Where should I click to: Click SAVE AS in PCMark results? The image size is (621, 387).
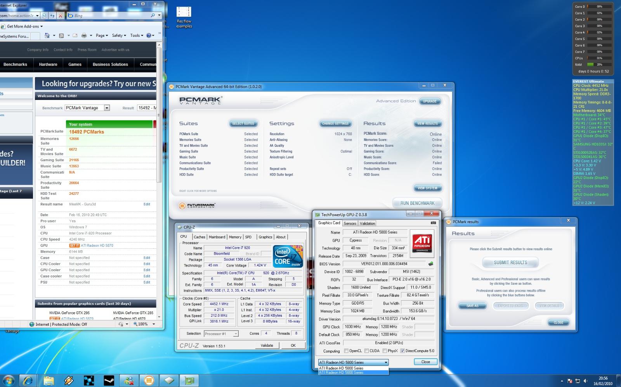tap(472, 306)
